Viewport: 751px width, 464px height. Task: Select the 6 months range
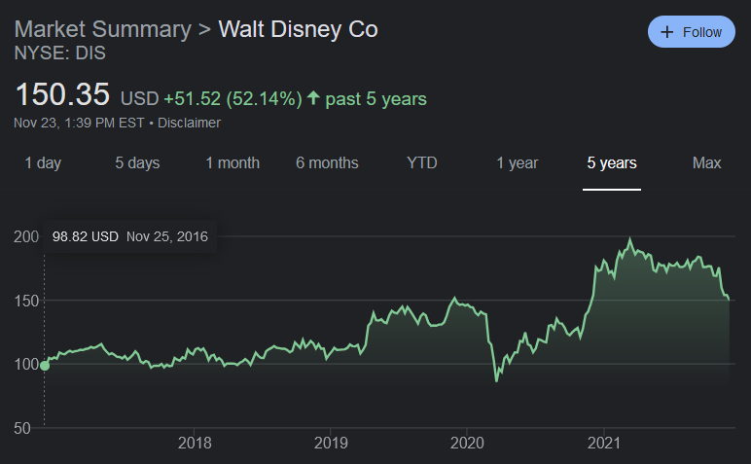(x=327, y=162)
